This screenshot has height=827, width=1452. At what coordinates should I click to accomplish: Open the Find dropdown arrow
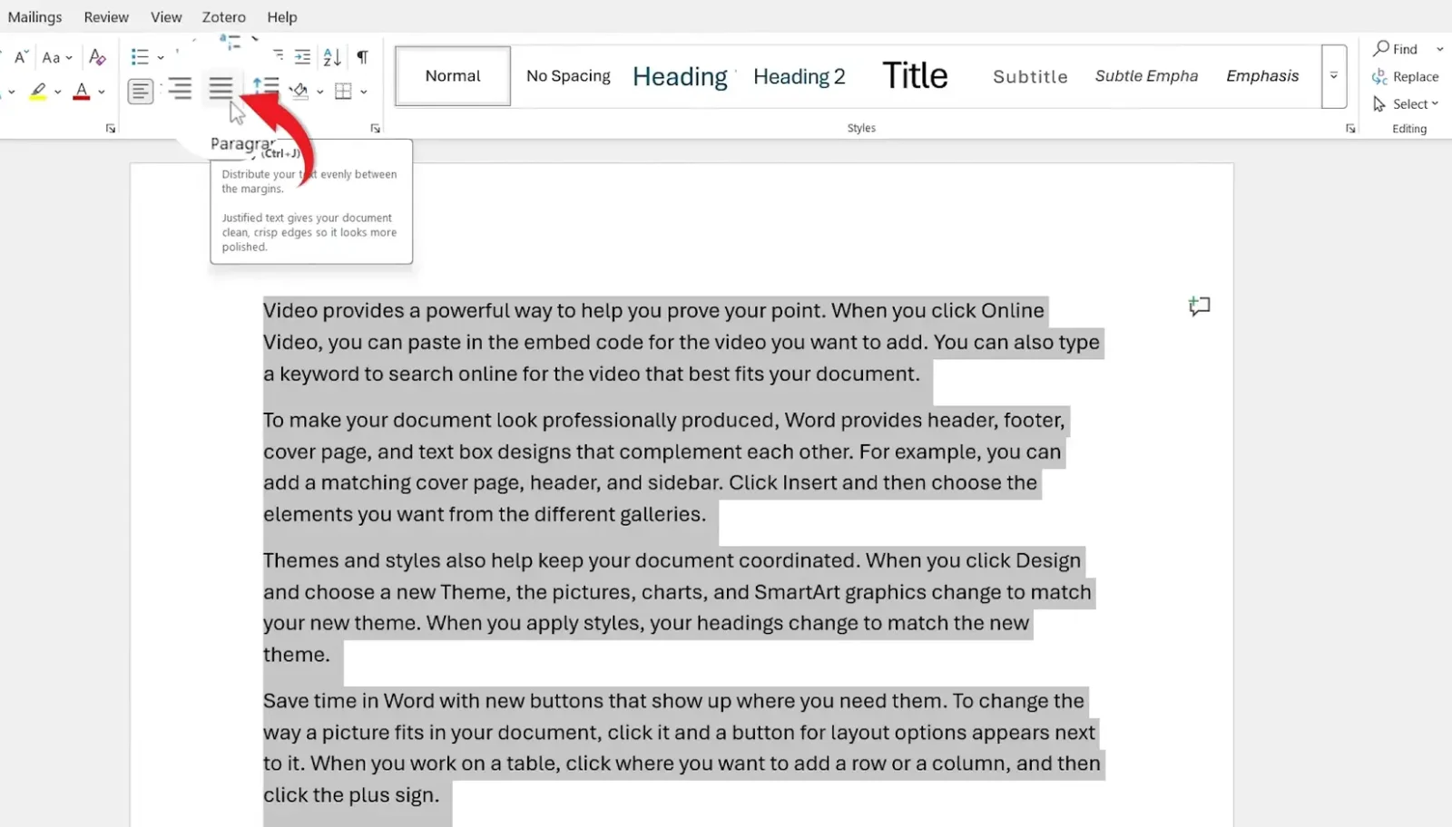pos(1439,49)
